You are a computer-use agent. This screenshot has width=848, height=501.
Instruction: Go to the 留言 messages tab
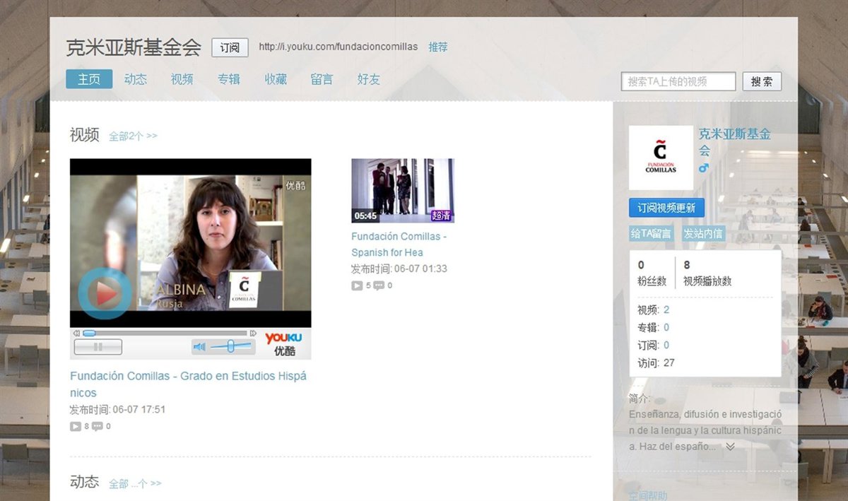(322, 79)
